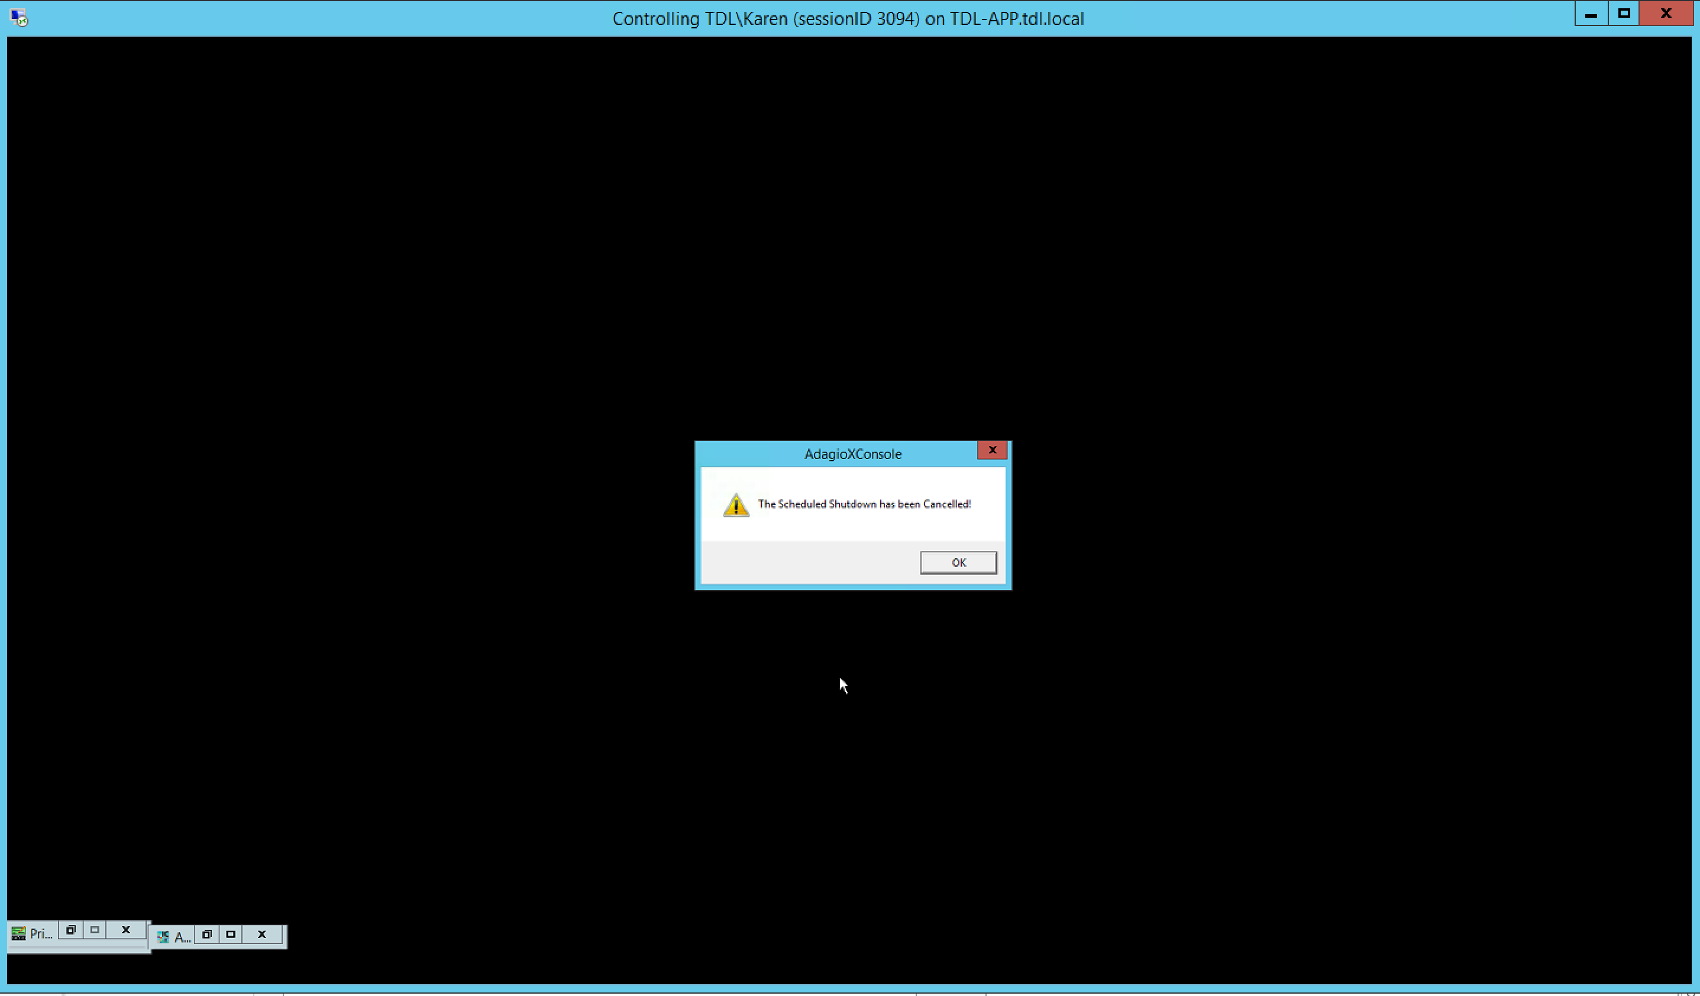This screenshot has width=1700, height=996.
Task: Click the minimized A... window app icon
Action: (163, 937)
